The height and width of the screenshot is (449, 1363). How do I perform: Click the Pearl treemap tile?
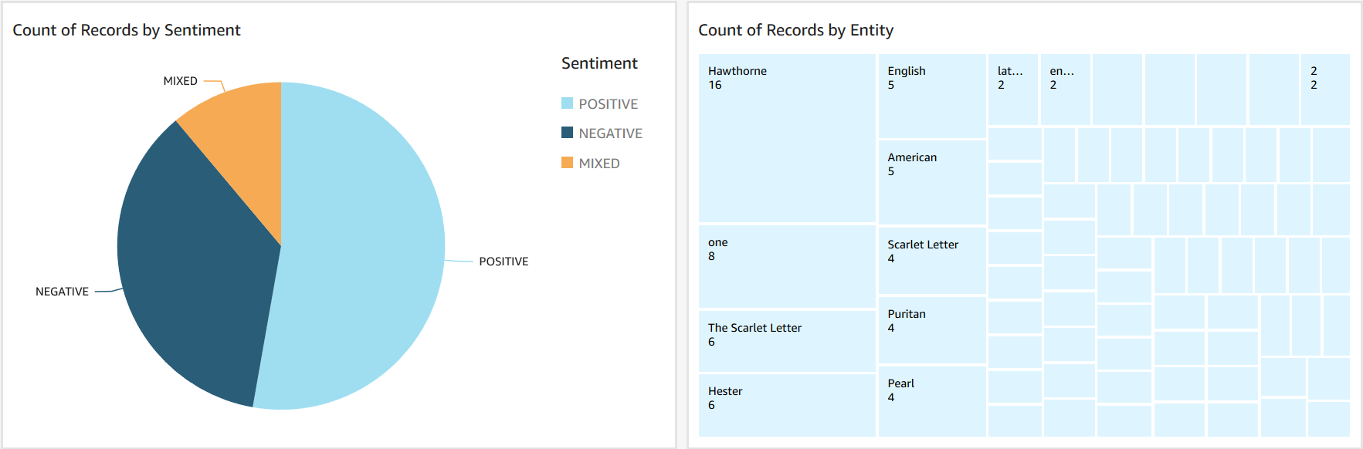click(x=932, y=401)
